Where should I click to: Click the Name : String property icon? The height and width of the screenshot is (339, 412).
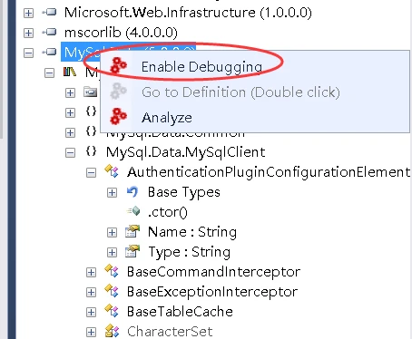click(132, 232)
